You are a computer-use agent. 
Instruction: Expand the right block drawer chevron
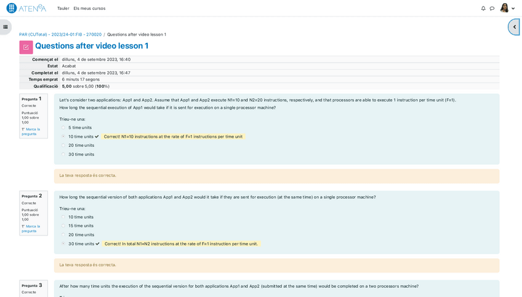pos(515,27)
